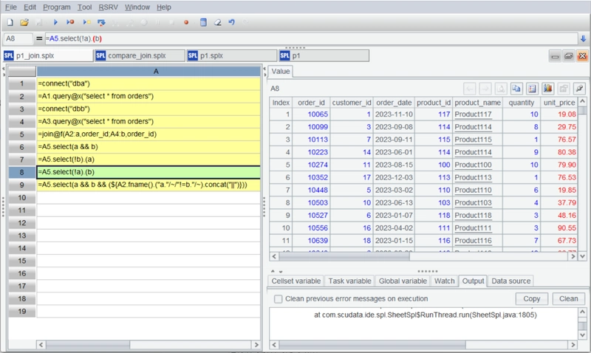Select cell A9 containing the select formula

coord(148,185)
